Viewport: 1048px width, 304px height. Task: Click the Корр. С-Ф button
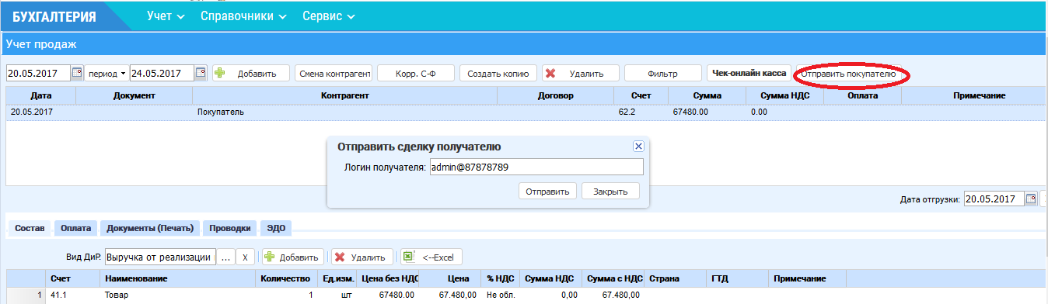416,74
